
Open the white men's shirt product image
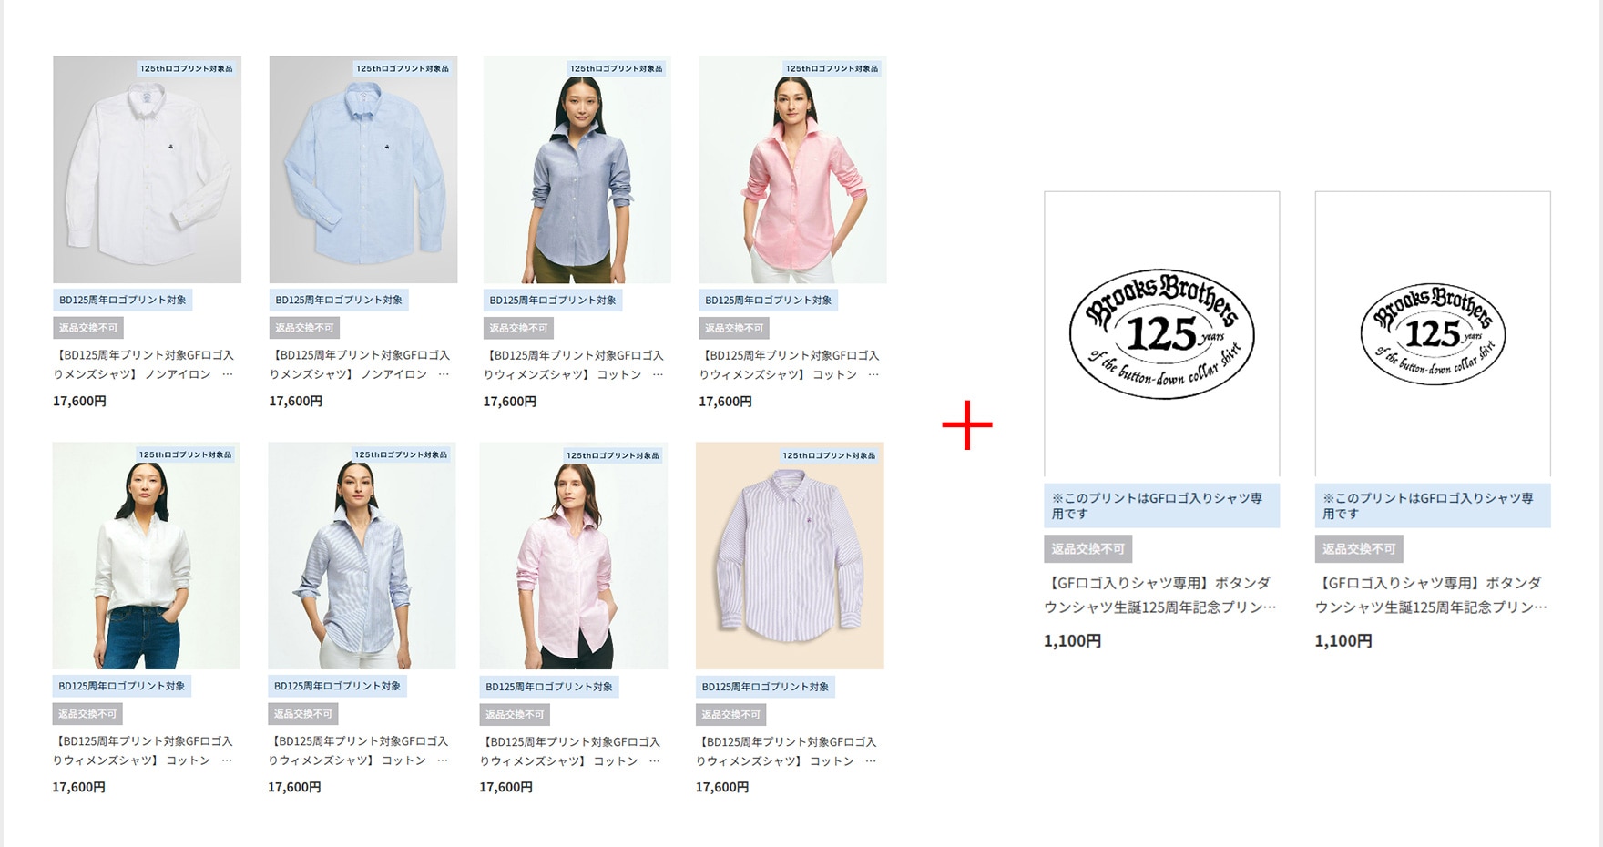point(147,169)
